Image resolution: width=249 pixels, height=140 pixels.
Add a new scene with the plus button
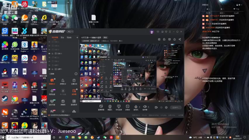pos(77,37)
